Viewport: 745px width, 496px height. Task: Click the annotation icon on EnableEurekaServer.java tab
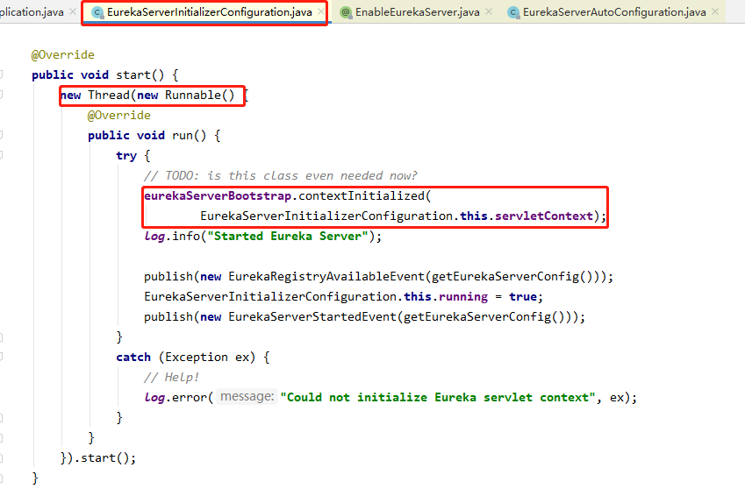[x=346, y=13]
